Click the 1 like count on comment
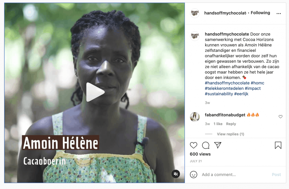 pyautogui.click(x=218, y=124)
